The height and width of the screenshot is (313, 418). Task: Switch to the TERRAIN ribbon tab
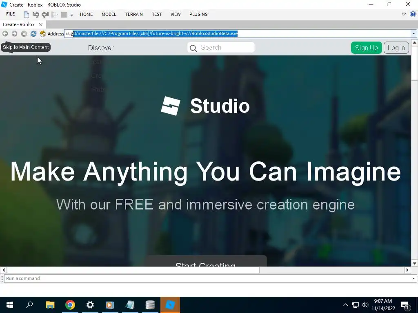coord(134,14)
